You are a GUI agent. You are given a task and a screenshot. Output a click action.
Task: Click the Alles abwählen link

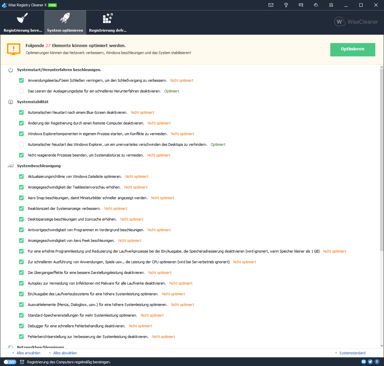coord(65,353)
